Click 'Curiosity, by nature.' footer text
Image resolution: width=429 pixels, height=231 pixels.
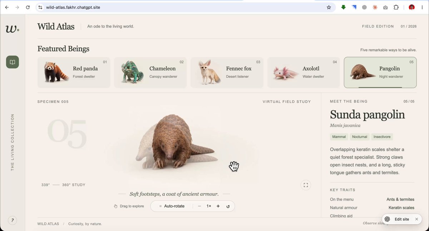pyautogui.click(x=85, y=224)
